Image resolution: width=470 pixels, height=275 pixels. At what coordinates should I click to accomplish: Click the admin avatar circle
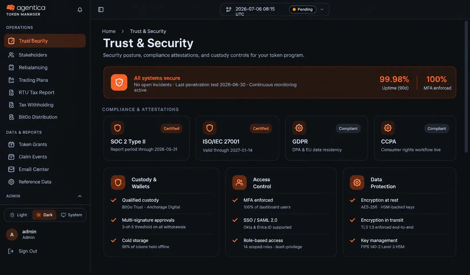[12, 235]
